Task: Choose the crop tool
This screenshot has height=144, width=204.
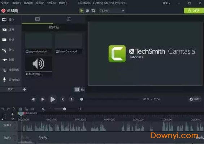Action: click(93, 10)
